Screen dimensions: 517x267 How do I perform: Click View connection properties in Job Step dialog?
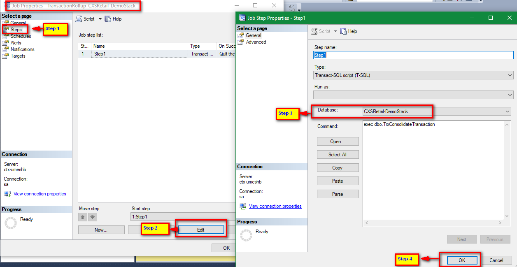pyautogui.click(x=275, y=206)
